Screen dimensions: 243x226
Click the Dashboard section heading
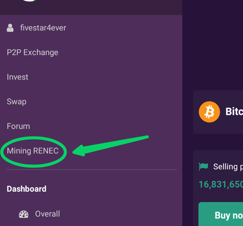pos(27,189)
